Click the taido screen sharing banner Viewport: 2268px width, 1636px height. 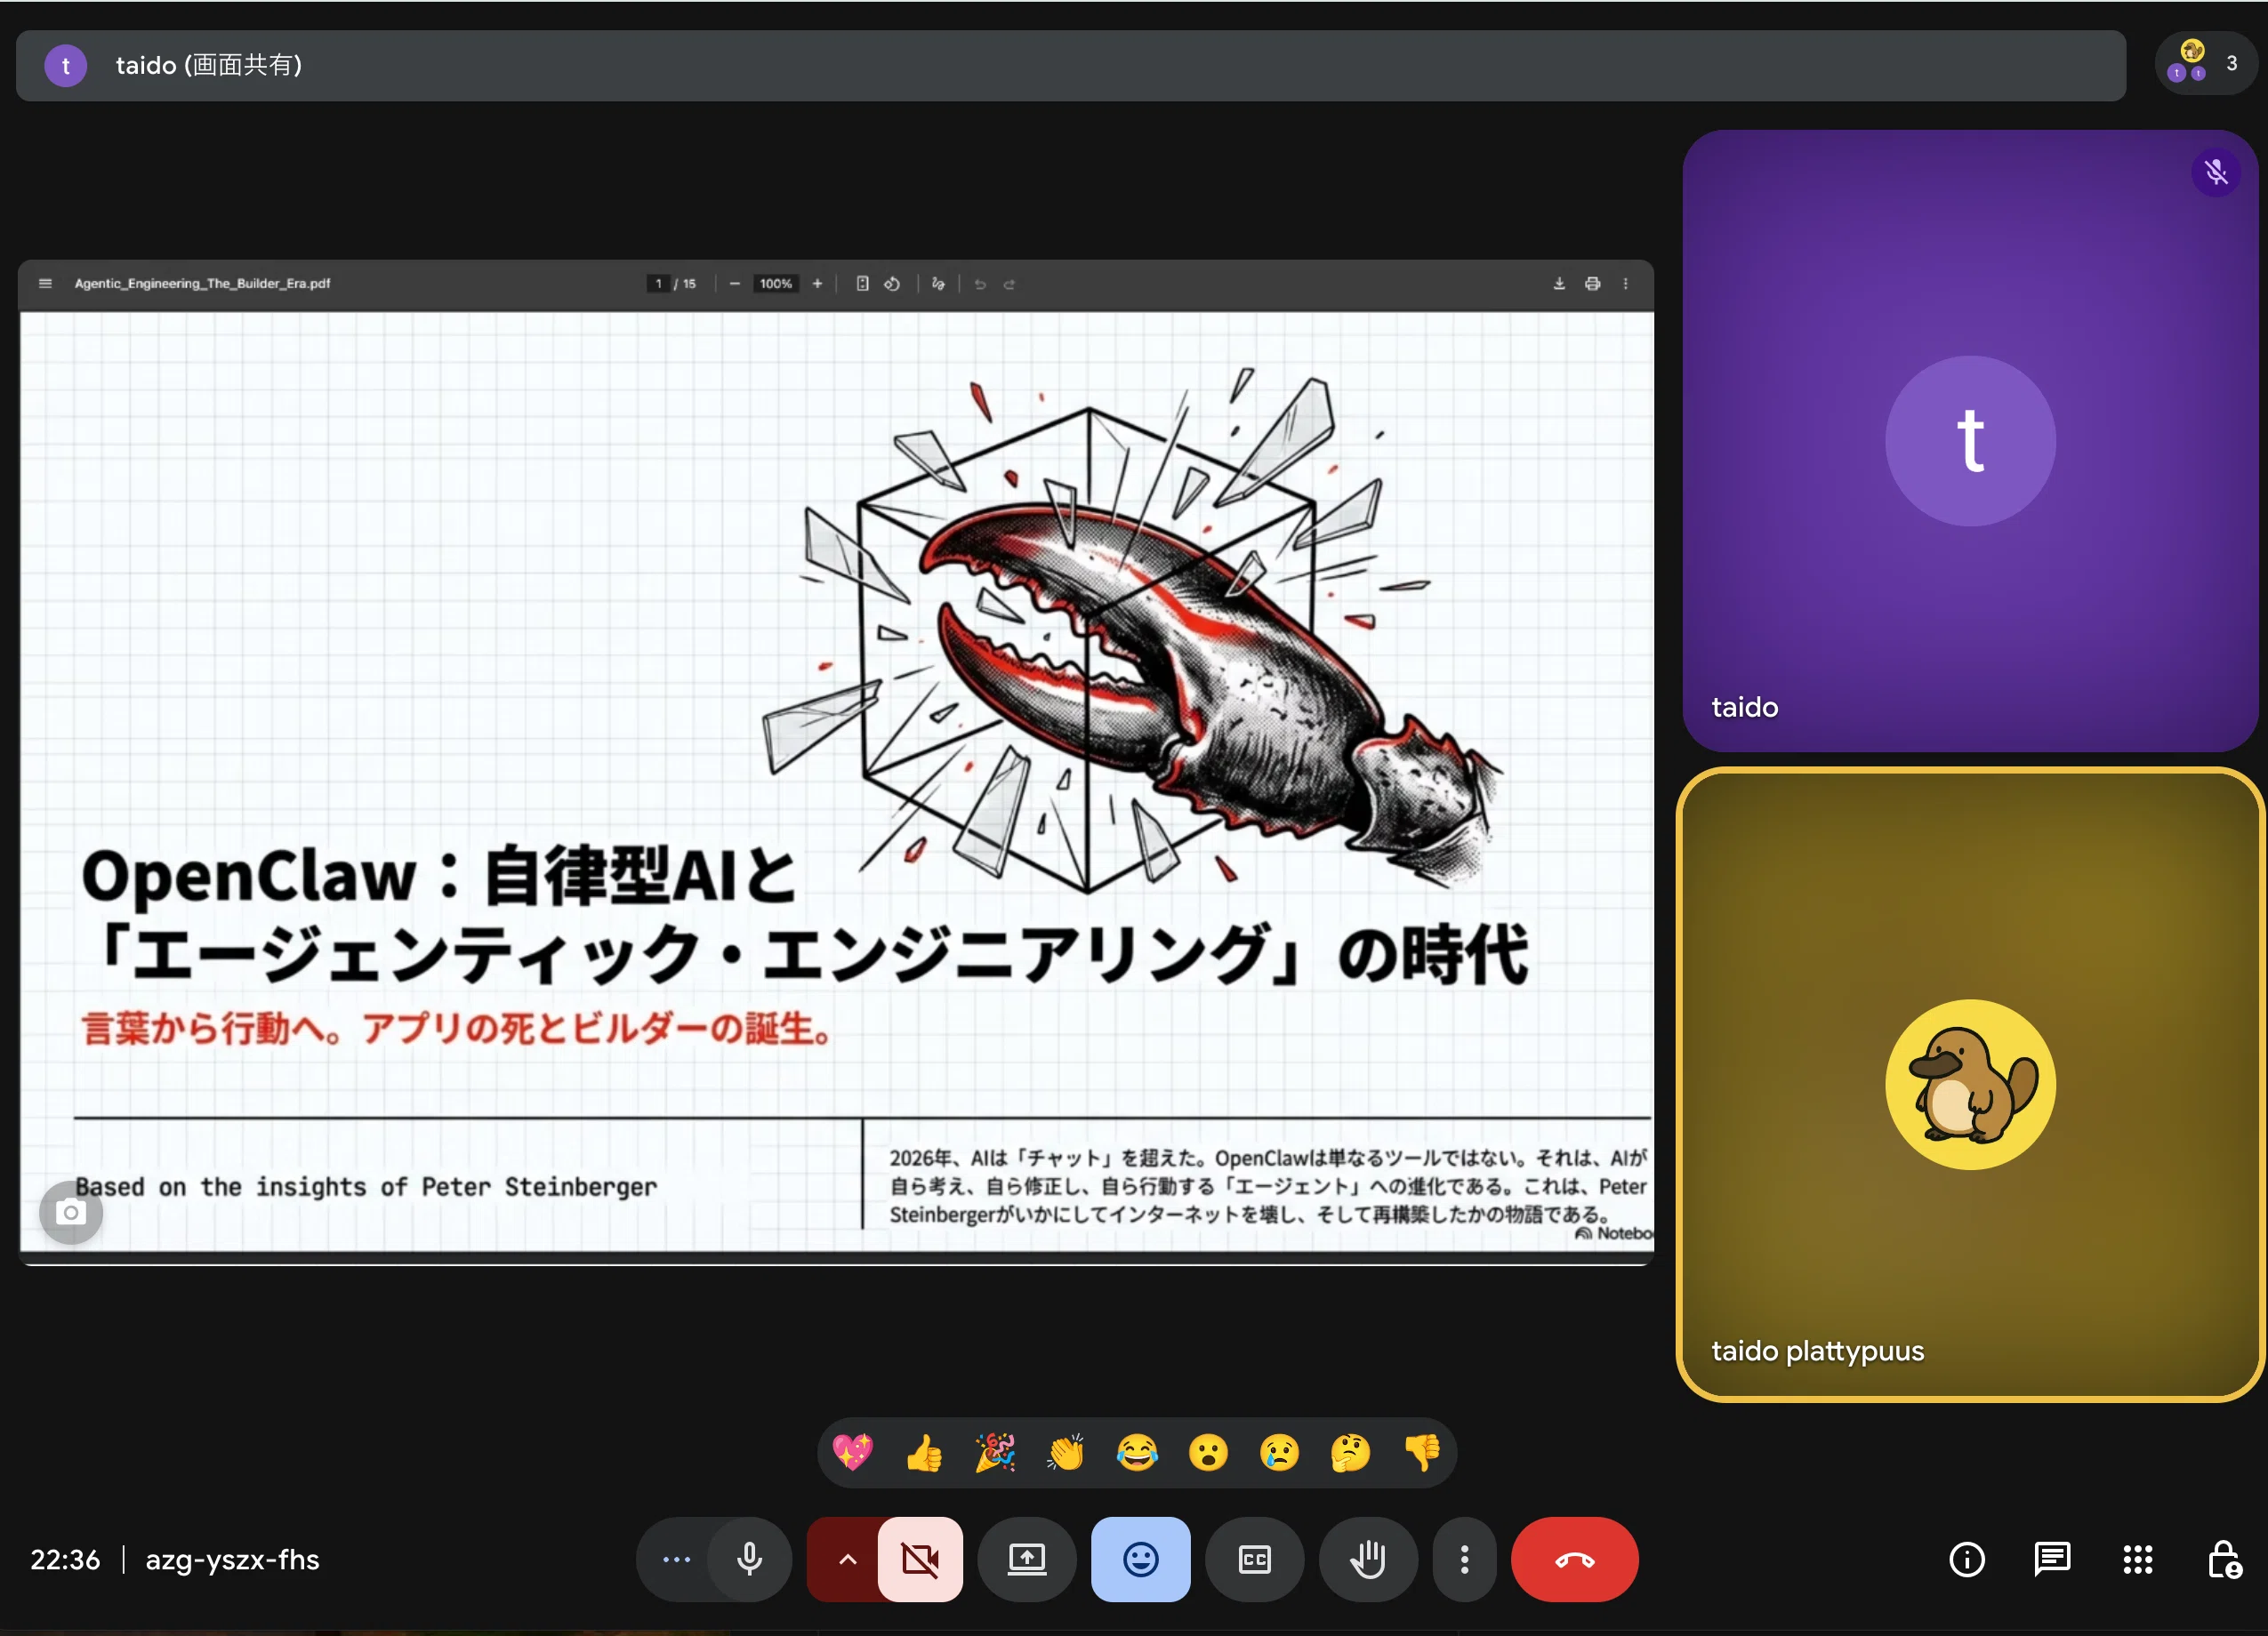tap(1070, 65)
